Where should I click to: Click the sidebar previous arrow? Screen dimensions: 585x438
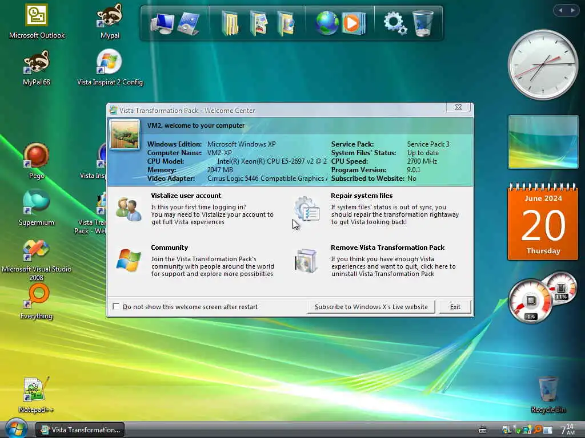[560, 10]
